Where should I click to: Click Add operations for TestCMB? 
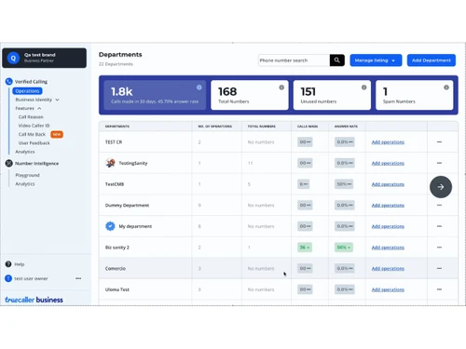click(388, 184)
